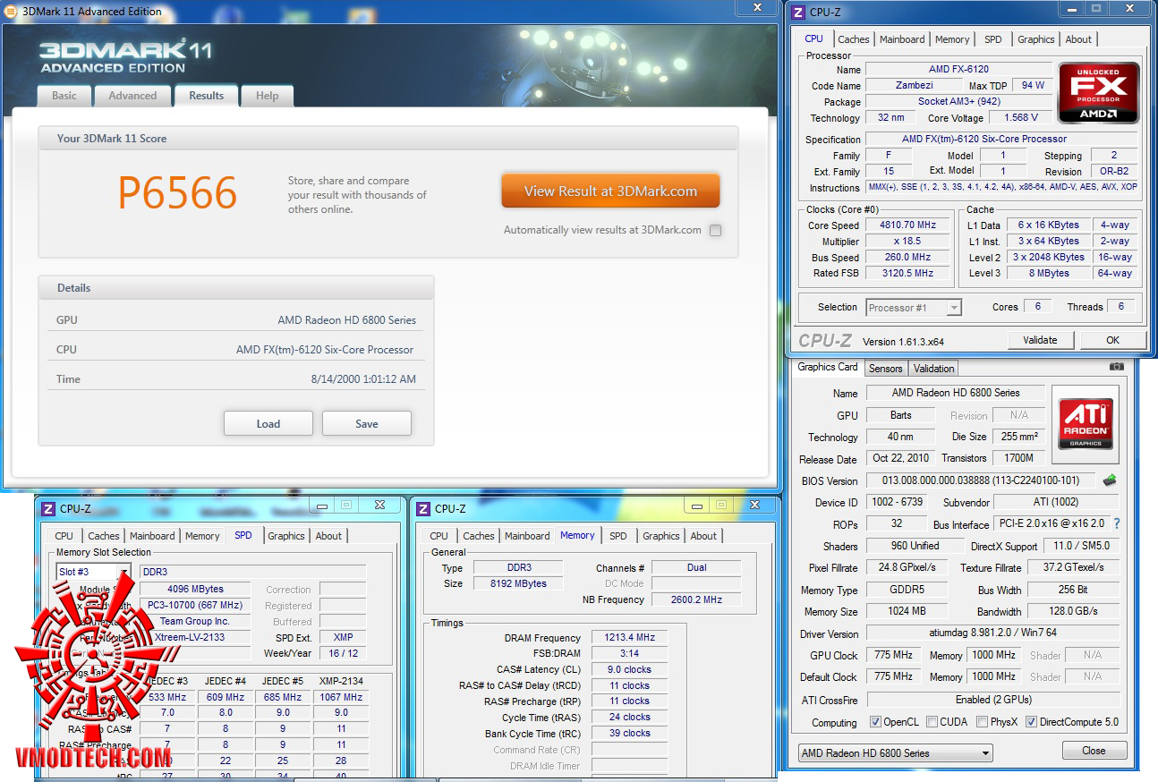Click the Team Group Inc. manufacturer value
Screen dimensions: 1158x782
[195, 622]
